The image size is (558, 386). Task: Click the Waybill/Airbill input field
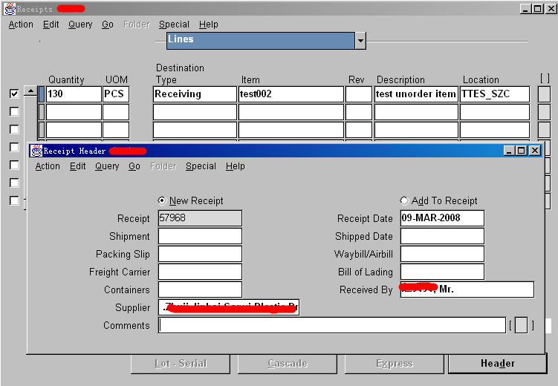442,254
